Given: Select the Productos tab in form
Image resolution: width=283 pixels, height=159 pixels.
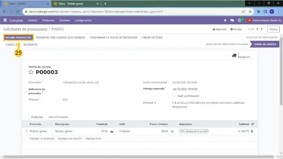Looking at the screenshot, I should tap(37, 117).
